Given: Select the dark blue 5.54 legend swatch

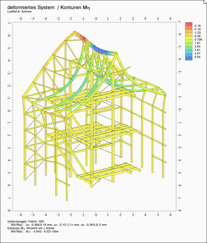Looking at the screenshot, I should 189,58.
